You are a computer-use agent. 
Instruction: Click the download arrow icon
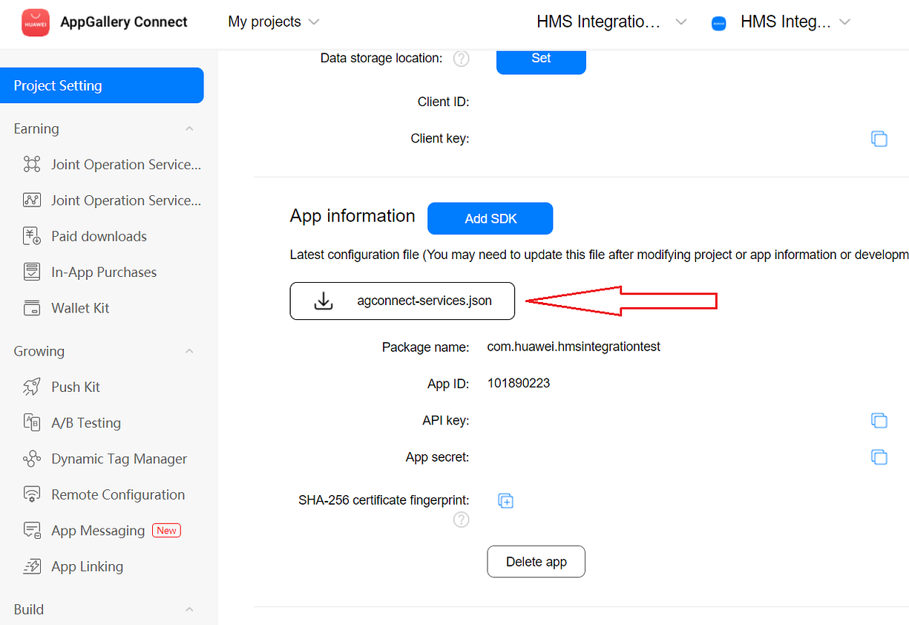coord(324,301)
